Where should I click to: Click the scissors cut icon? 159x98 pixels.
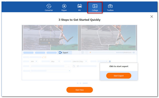tap(47, 40)
